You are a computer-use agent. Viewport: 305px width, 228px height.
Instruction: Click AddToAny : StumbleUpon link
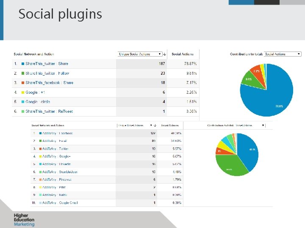tap(60, 172)
